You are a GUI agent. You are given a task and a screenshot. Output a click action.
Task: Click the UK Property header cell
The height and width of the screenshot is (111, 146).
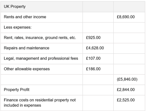tap(42, 7)
